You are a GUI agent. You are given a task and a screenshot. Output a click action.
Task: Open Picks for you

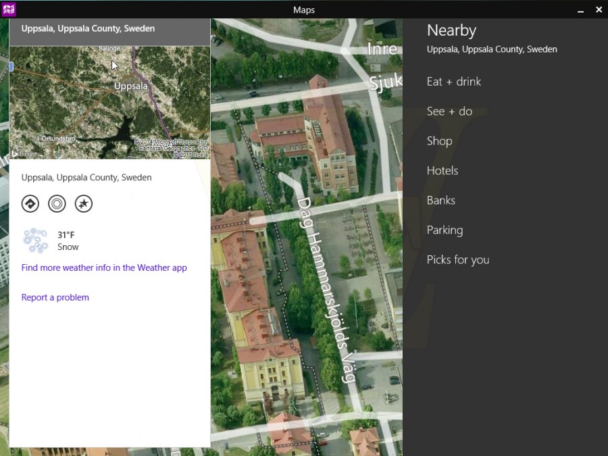point(458,260)
